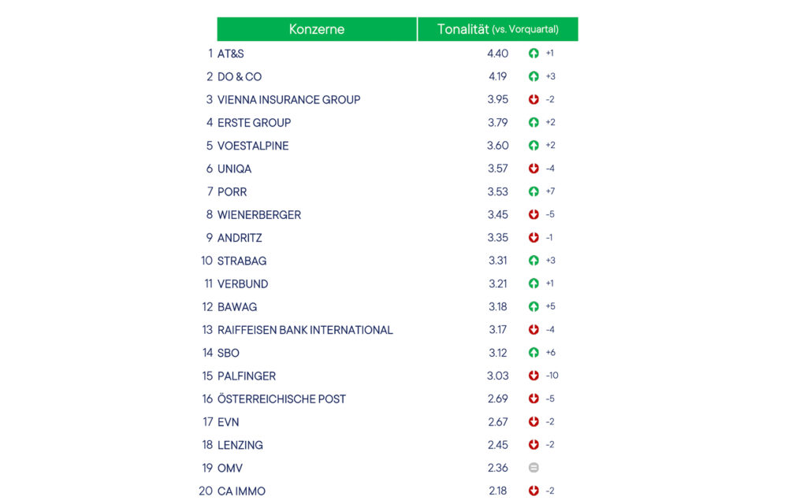Click the grey unchanged icon next to OMV
807x504 pixels.
pyautogui.click(x=534, y=468)
